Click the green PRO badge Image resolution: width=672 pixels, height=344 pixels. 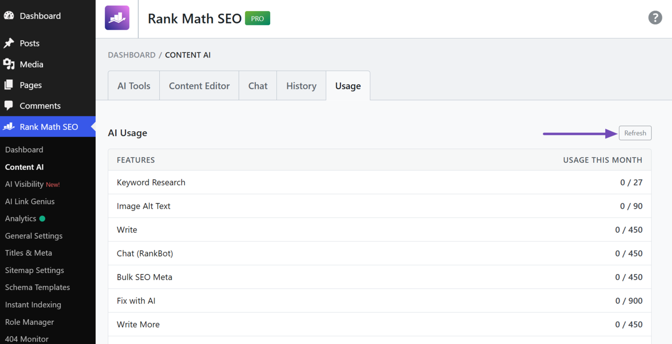(x=257, y=18)
